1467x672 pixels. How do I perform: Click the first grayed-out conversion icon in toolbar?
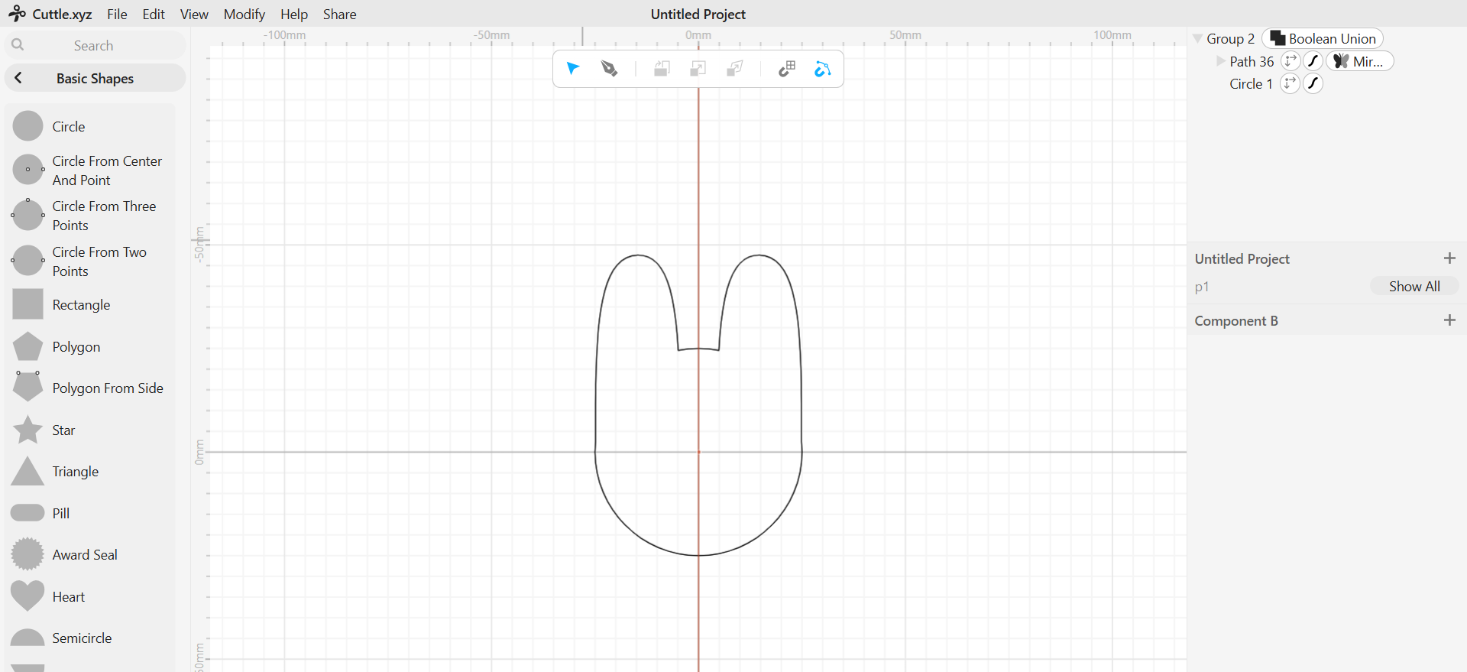tap(662, 69)
